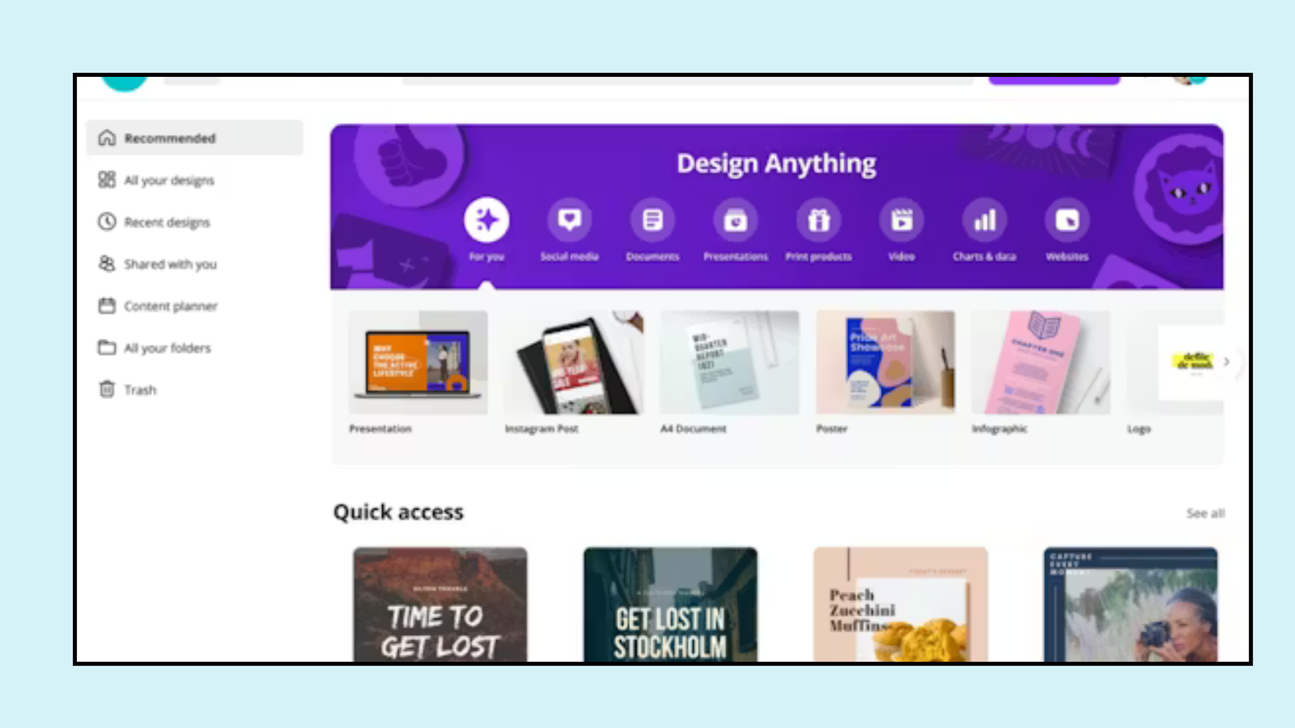Create a new Presentation from thumbnail

coord(418,362)
